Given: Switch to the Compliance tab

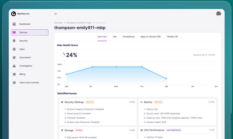Looking at the screenshot, I should pyautogui.click(x=128, y=37).
